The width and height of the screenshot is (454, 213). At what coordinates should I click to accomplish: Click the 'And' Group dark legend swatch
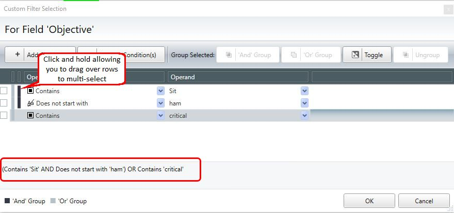(x=7, y=201)
